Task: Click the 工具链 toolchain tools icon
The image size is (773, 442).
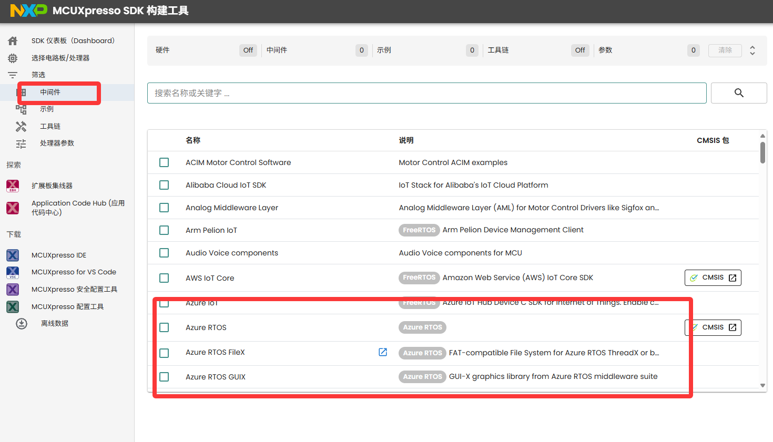Action: pos(21,127)
